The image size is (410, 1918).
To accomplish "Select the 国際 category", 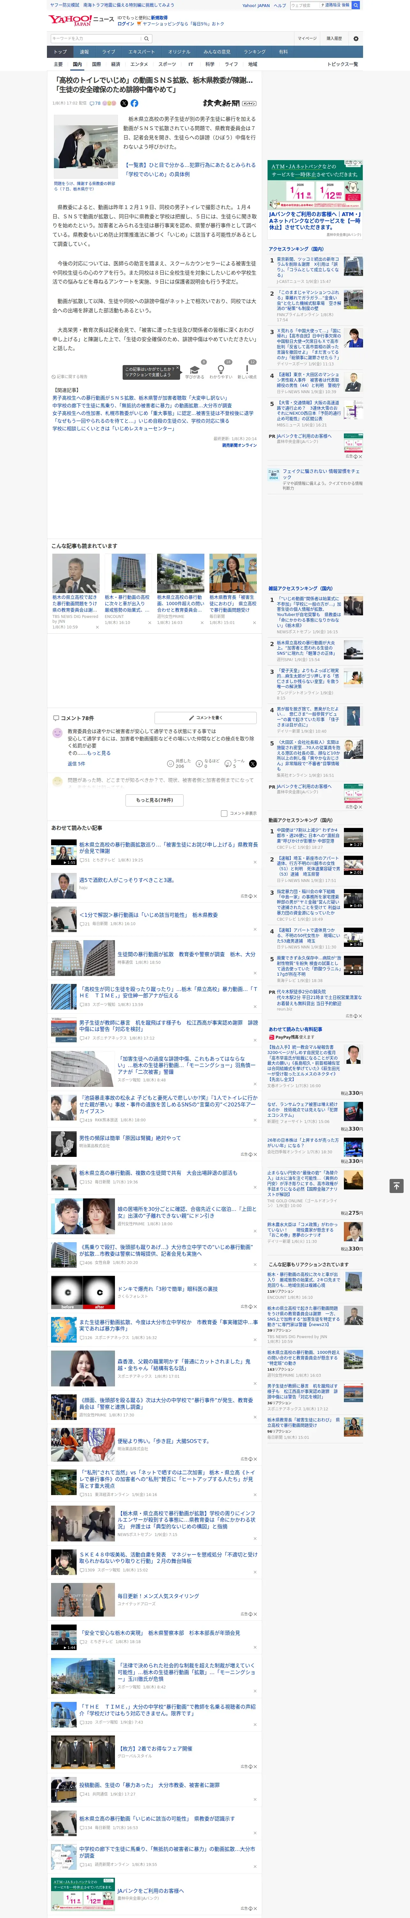I will point(96,64).
